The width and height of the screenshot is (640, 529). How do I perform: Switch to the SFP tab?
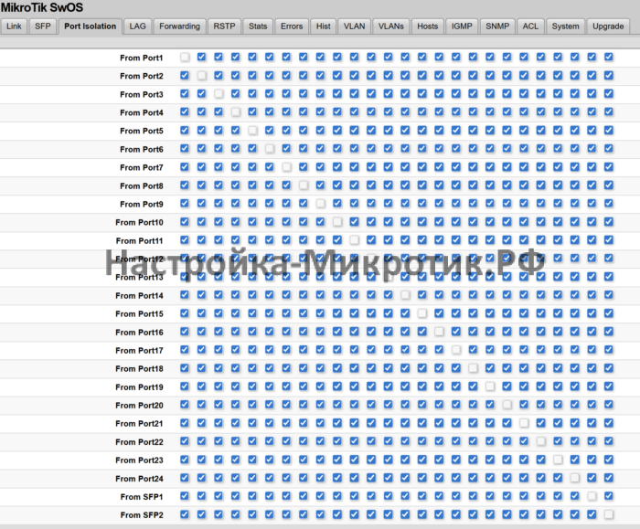click(x=43, y=26)
